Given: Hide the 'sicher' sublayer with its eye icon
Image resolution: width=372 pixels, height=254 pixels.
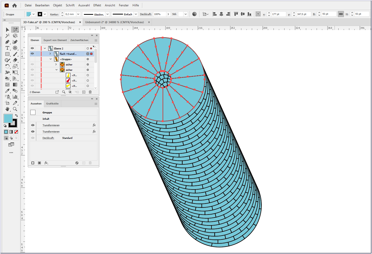Looking at the screenshot, I should click(32, 64).
